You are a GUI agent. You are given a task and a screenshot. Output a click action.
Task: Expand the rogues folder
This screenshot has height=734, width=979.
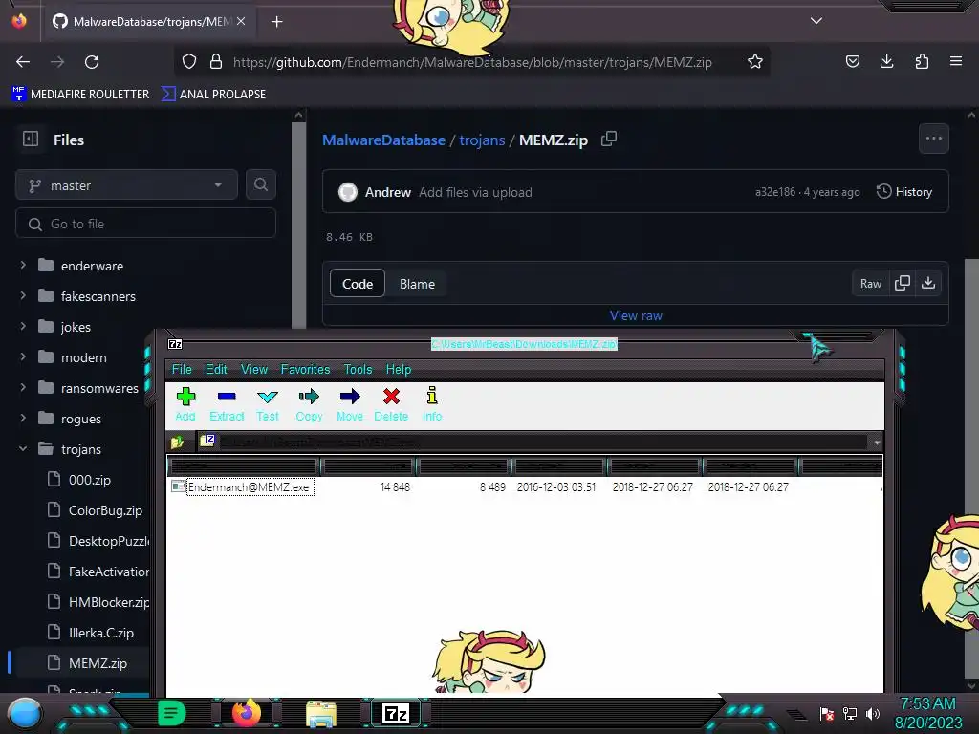(23, 419)
